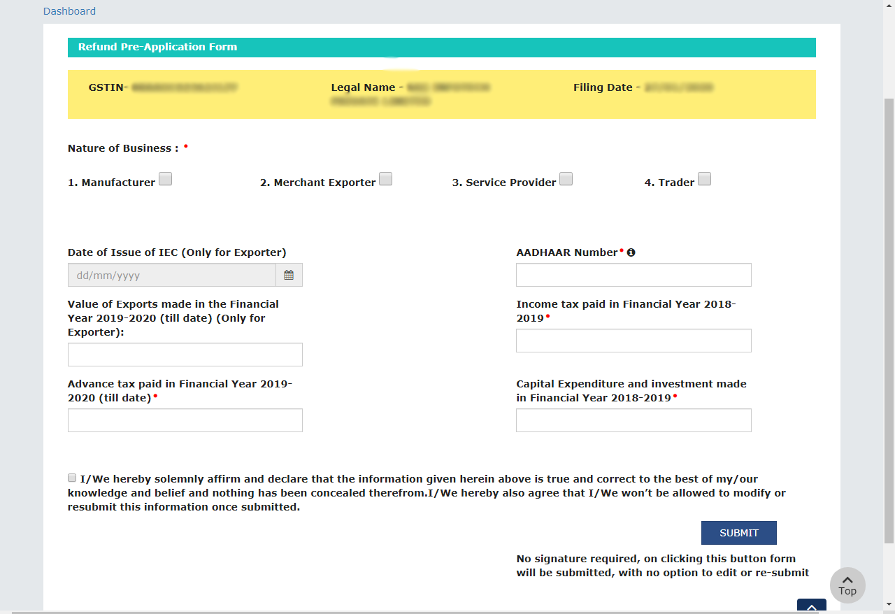Image resolution: width=895 pixels, height=614 pixels.
Task: Click the AADHAAR Number info icon
Action: (x=631, y=252)
